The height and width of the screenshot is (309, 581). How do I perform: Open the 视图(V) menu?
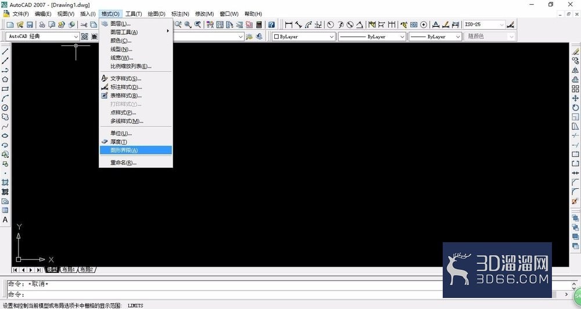[x=66, y=14]
